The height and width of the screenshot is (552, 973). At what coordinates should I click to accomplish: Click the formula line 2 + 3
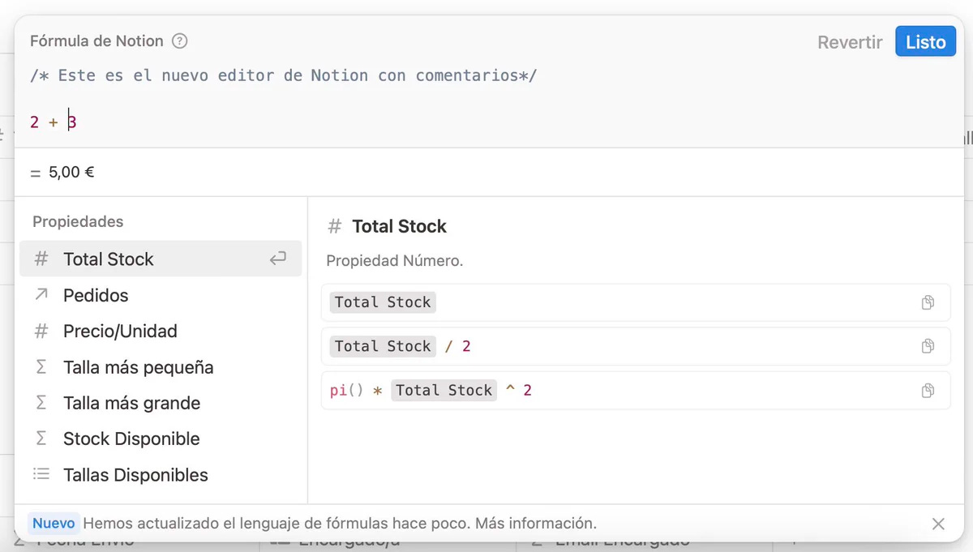pyautogui.click(x=54, y=122)
